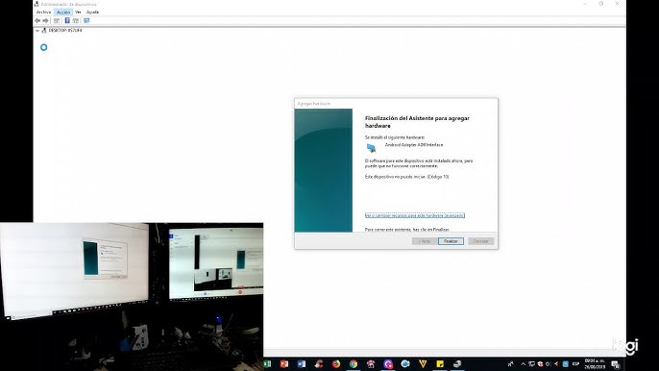Toggle the show/hide console tree toolbar icon
The width and height of the screenshot is (659, 371).
point(57,20)
